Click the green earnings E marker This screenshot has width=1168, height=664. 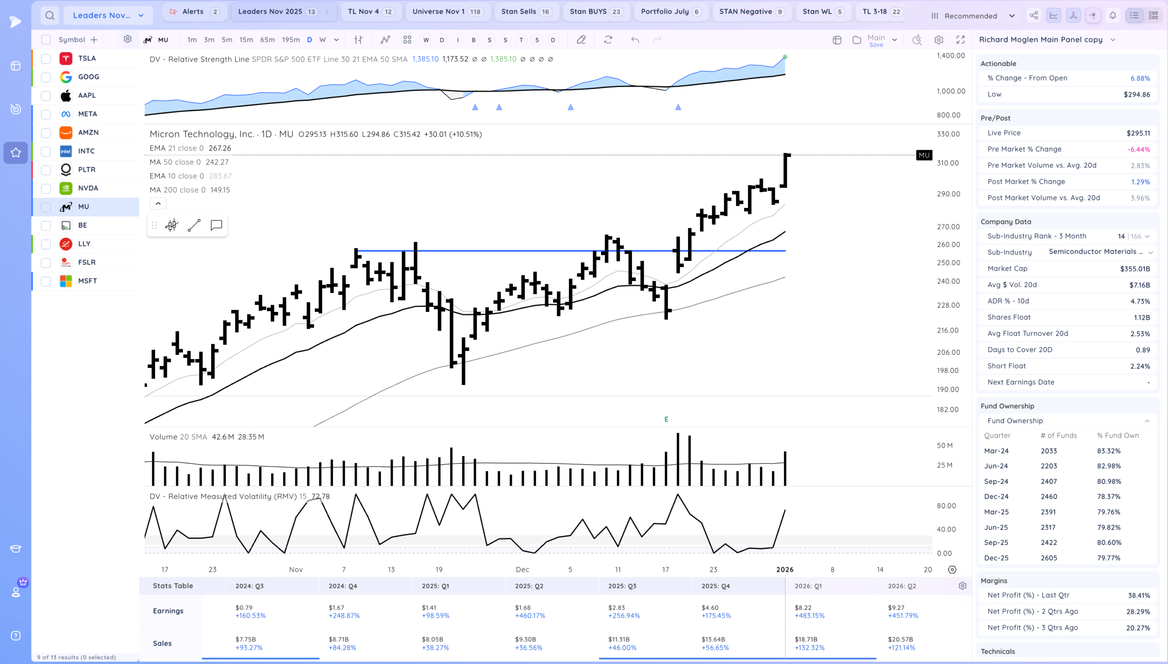(x=666, y=419)
